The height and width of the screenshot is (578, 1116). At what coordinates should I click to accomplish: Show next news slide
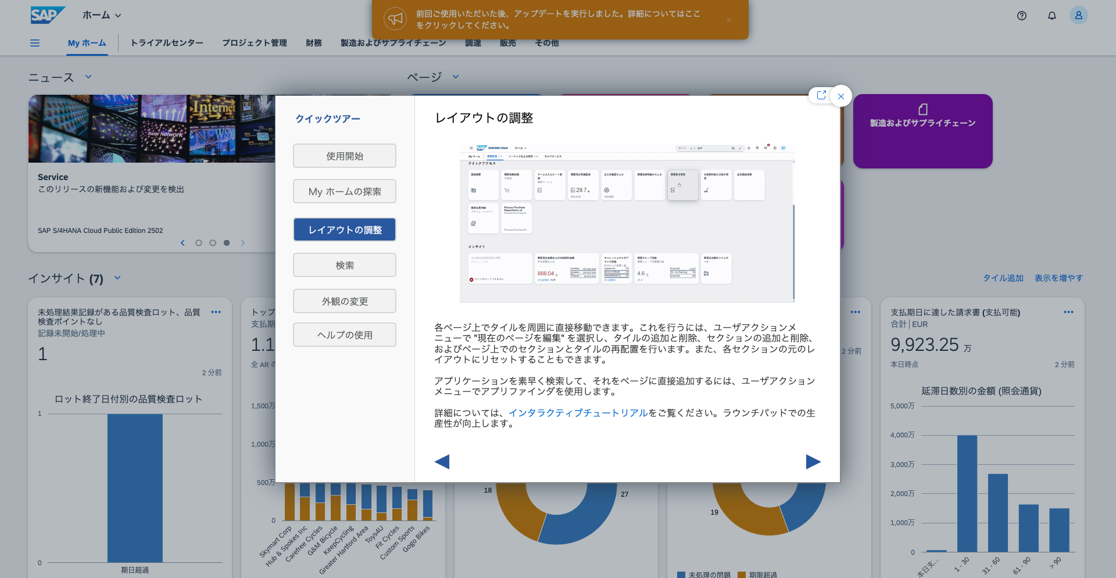click(x=243, y=243)
